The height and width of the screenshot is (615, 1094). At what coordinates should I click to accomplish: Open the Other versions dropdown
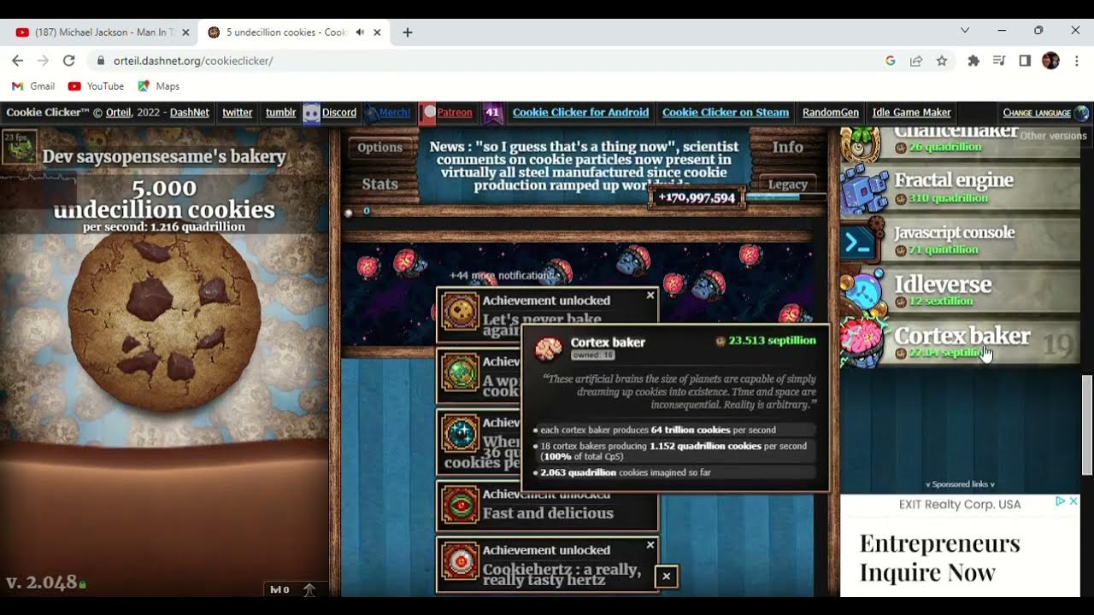[x=1053, y=136]
